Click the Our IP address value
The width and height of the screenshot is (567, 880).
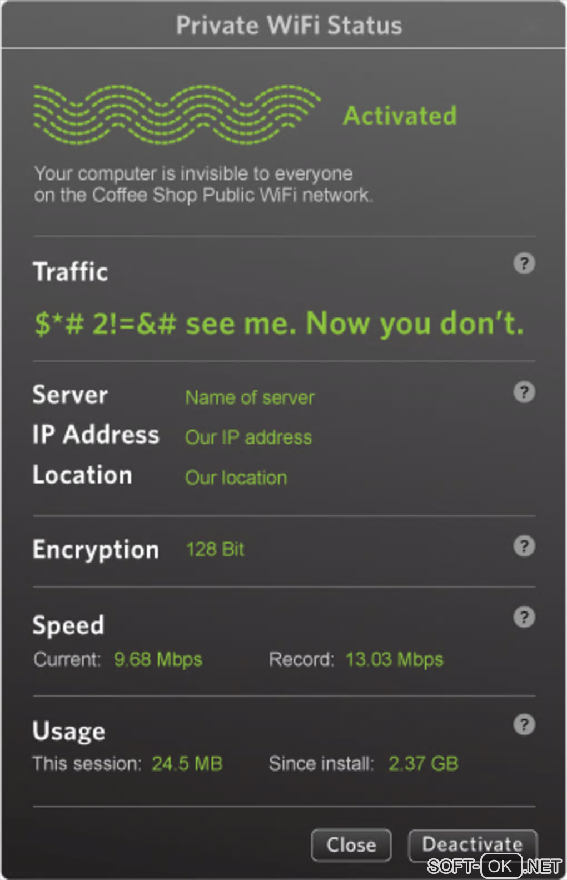pos(248,437)
